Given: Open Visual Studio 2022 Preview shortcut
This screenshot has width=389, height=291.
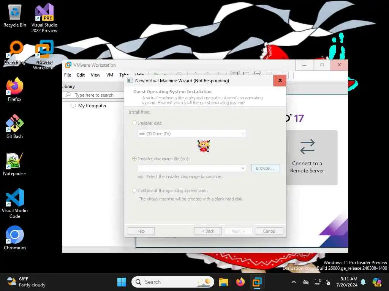Looking at the screenshot, I should (44, 18).
